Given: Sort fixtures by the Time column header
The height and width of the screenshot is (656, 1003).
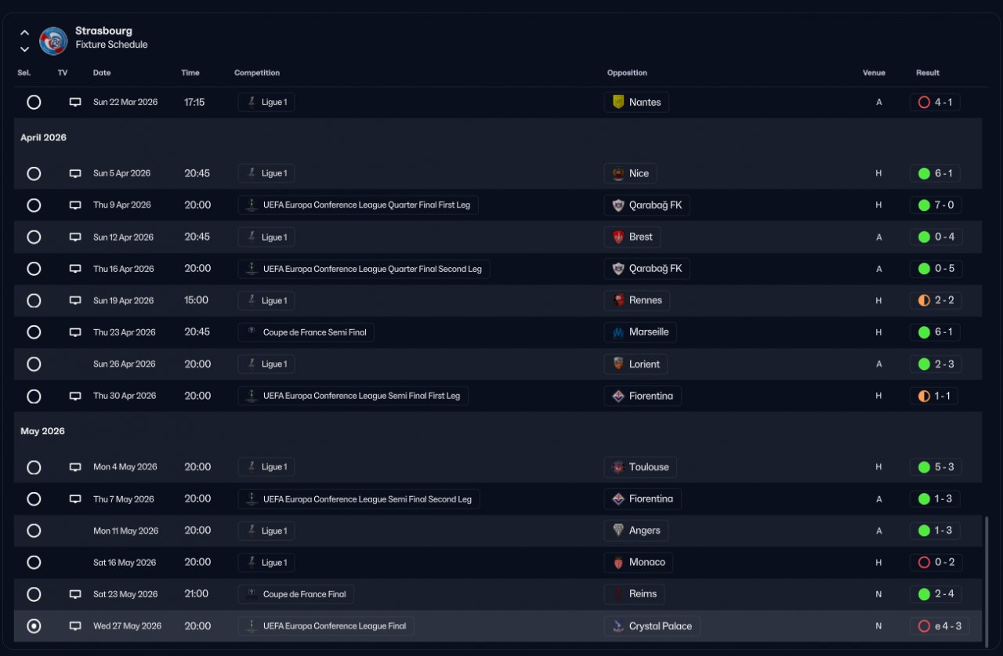Looking at the screenshot, I should [x=190, y=73].
